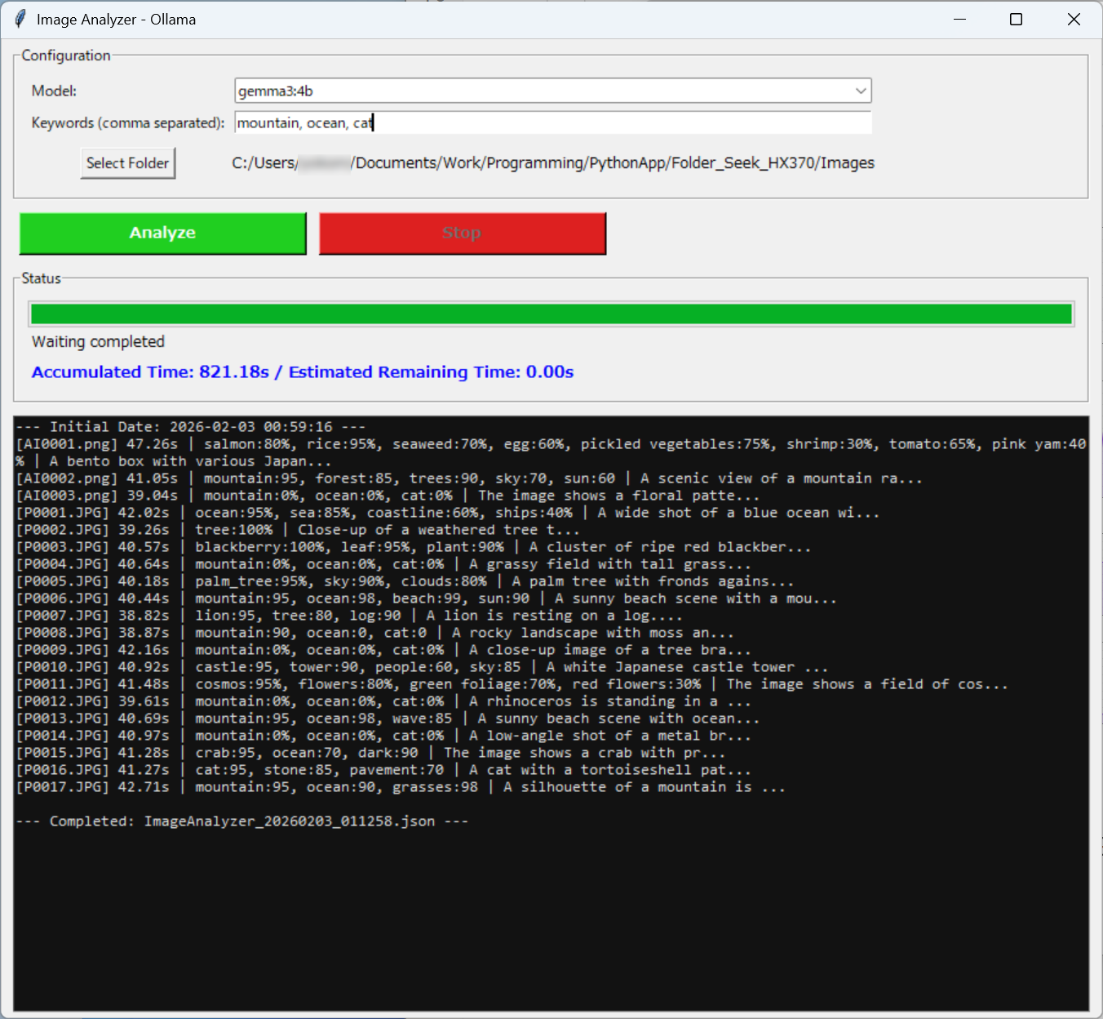The width and height of the screenshot is (1103, 1019).
Task: Select the P0017.JPG log entry
Action: 401,787
